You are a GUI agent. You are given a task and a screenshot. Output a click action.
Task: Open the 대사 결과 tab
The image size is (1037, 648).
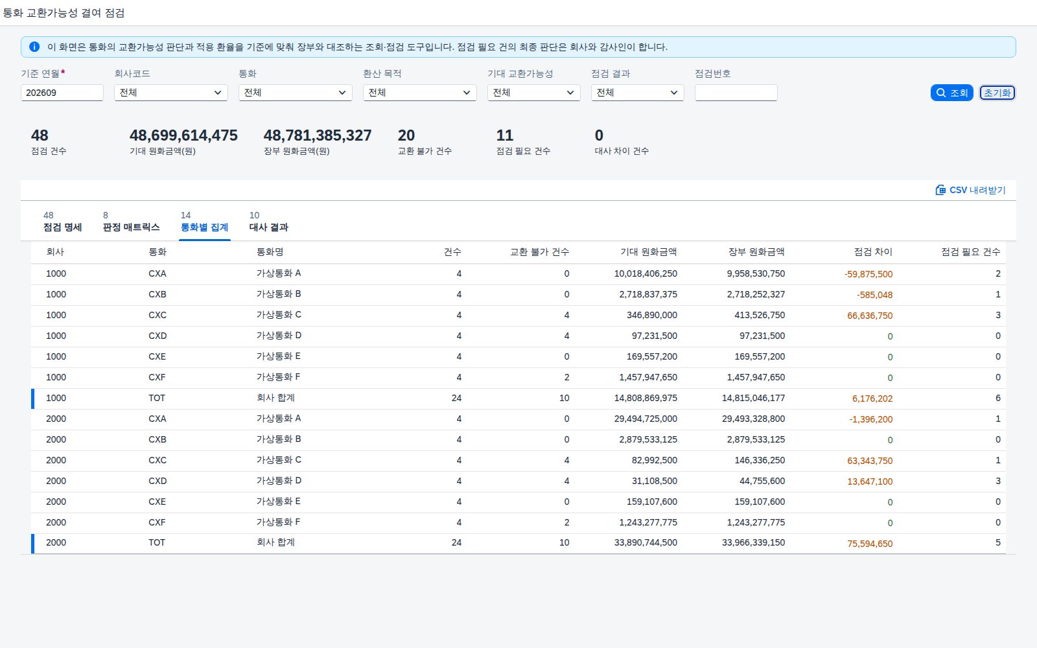click(268, 222)
